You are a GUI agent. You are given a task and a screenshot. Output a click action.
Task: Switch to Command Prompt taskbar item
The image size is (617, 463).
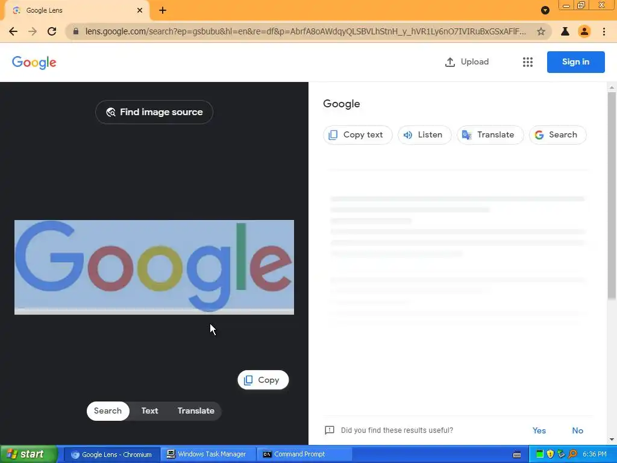pos(304,455)
